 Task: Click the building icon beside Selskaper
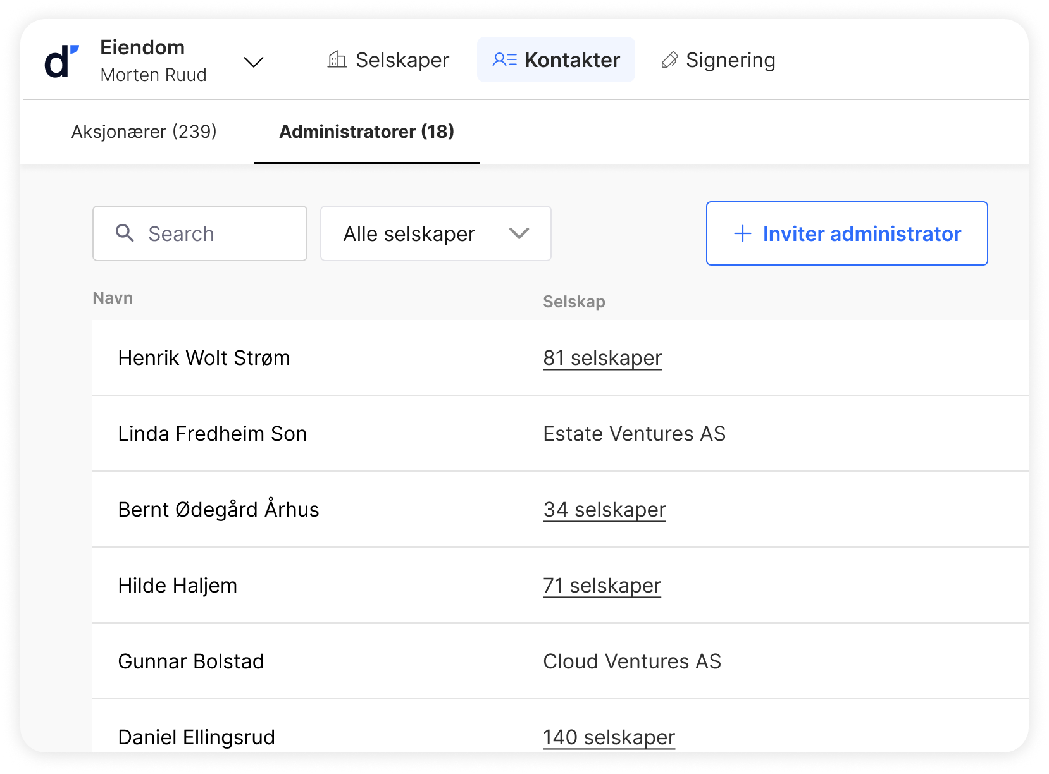pyautogui.click(x=337, y=60)
